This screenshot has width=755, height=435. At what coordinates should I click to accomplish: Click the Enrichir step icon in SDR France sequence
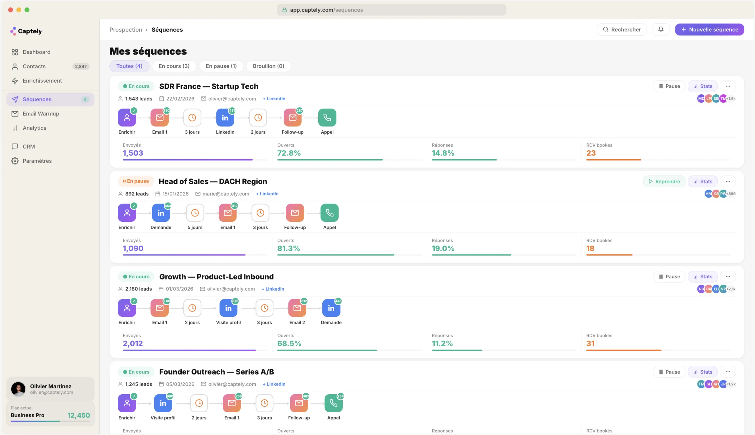[x=127, y=118]
